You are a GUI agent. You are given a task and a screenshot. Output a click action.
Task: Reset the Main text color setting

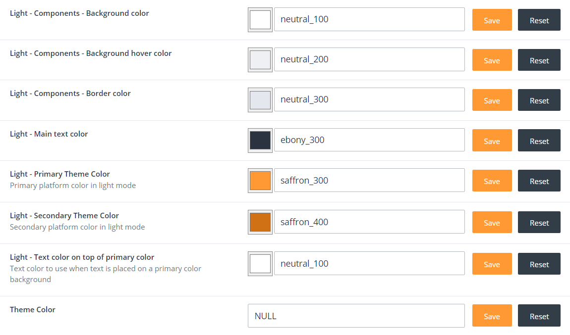pos(539,141)
